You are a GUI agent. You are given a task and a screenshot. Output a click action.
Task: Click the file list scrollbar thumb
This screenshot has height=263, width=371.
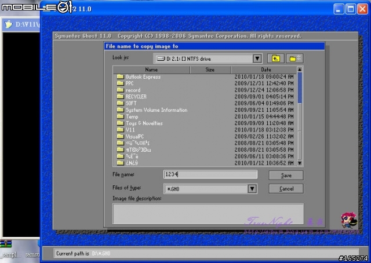[x=300, y=87]
